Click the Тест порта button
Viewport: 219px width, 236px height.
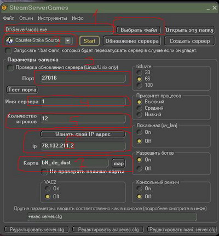[x=22, y=90]
